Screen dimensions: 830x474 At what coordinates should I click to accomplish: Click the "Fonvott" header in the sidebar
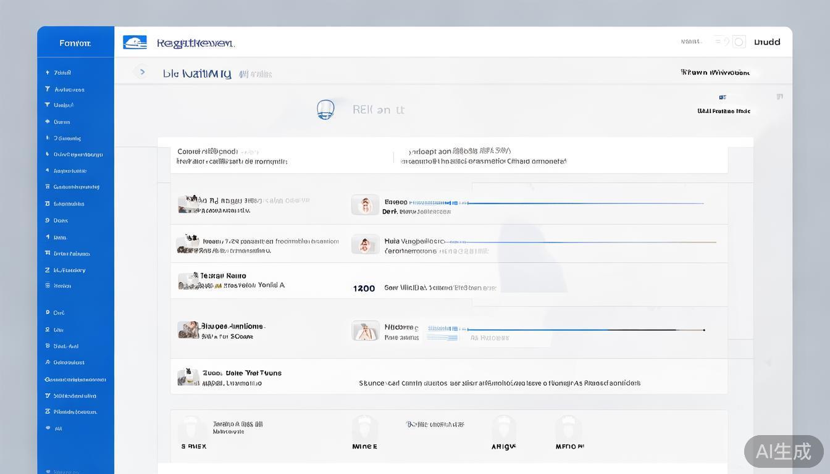tap(75, 43)
